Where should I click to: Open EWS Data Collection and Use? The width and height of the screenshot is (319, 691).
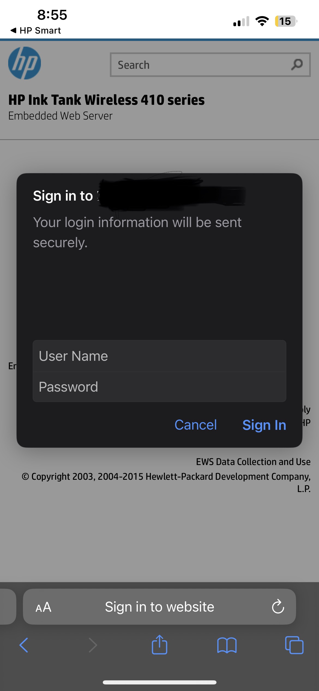click(253, 461)
